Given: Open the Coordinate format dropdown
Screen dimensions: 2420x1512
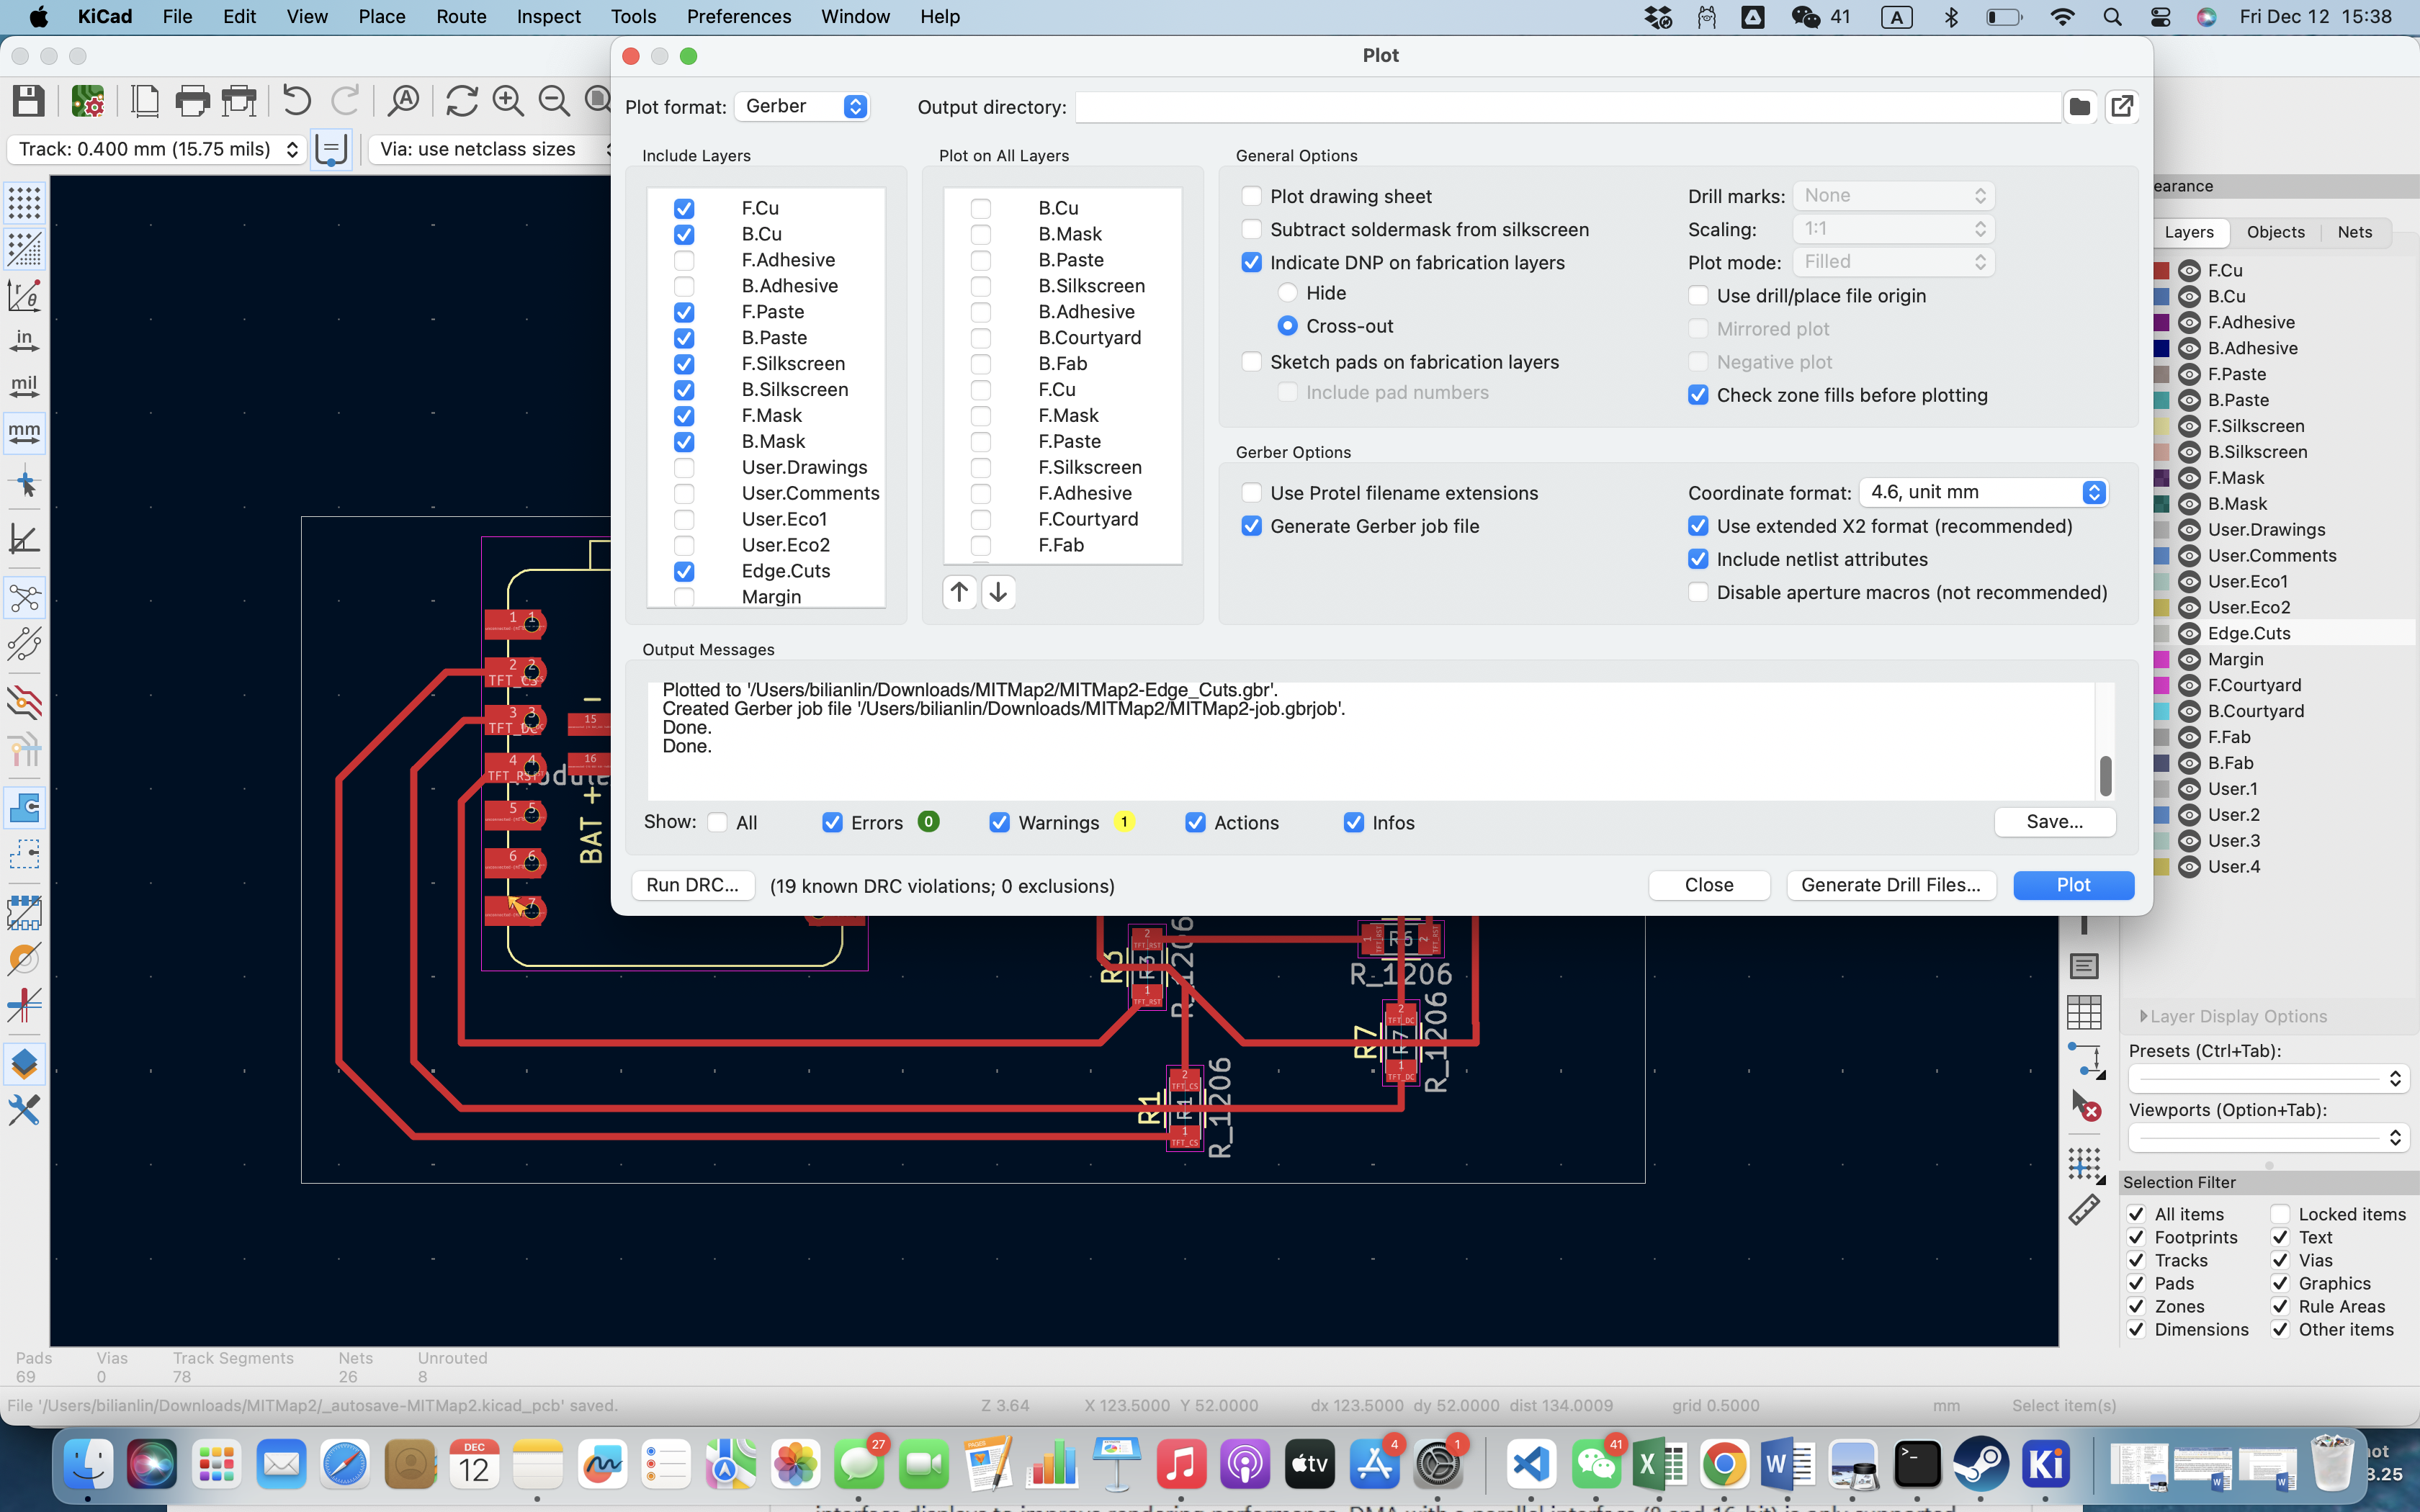Looking at the screenshot, I should [1983, 492].
